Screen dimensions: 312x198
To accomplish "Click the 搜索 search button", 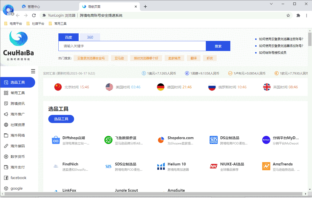I will click(x=218, y=46).
